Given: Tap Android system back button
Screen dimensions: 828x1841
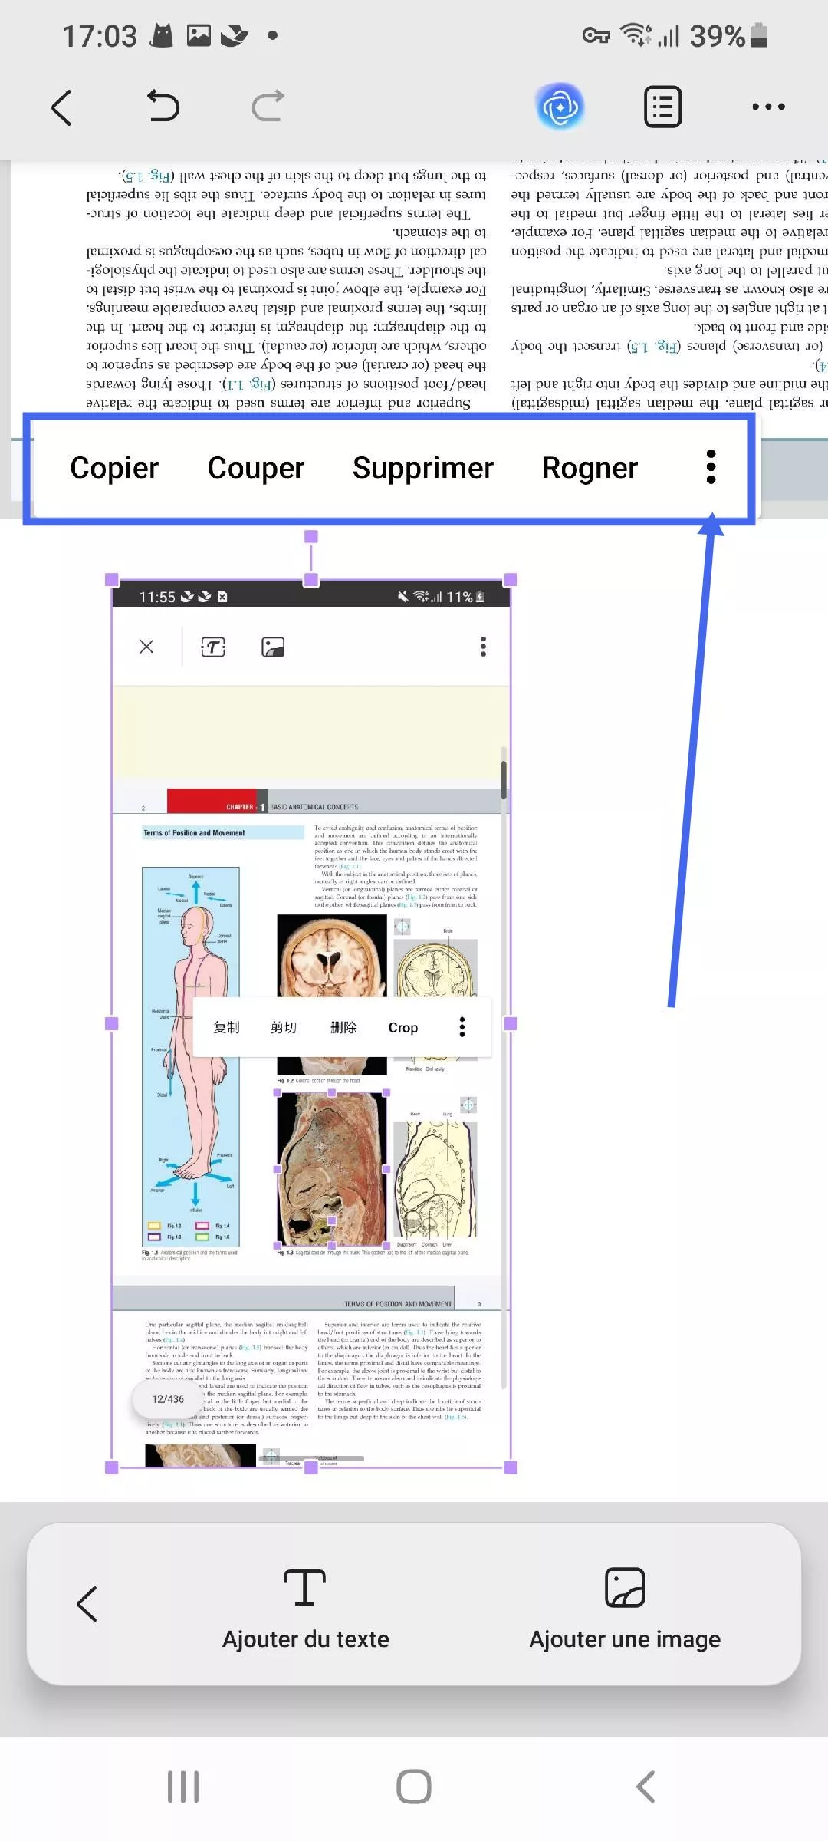Looking at the screenshot, I should click(646, 1787).
